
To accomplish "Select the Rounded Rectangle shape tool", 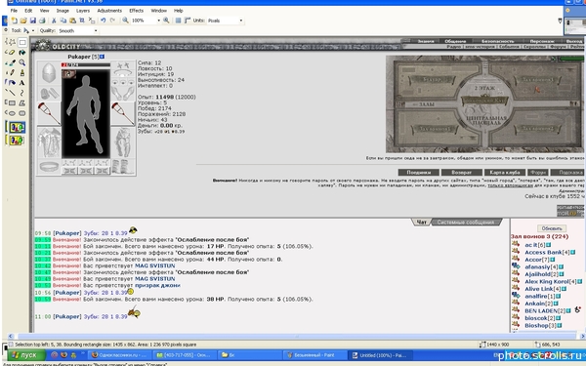I will click(x=22, y=113).
